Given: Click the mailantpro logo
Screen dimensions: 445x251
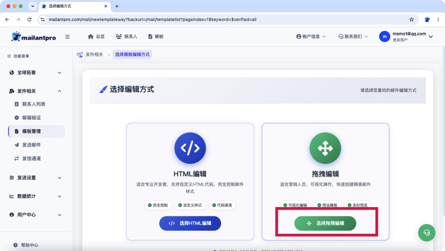Looking at the screenshot, I should pos(33,37).
